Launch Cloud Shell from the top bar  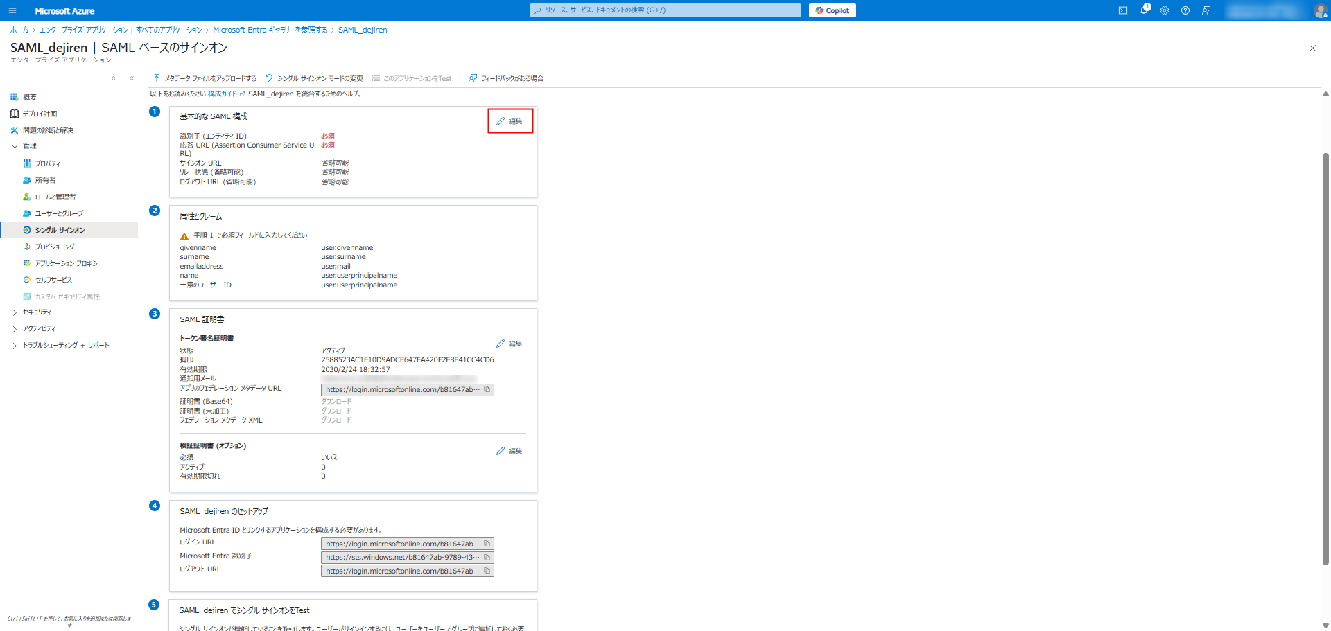[1123, 10]
